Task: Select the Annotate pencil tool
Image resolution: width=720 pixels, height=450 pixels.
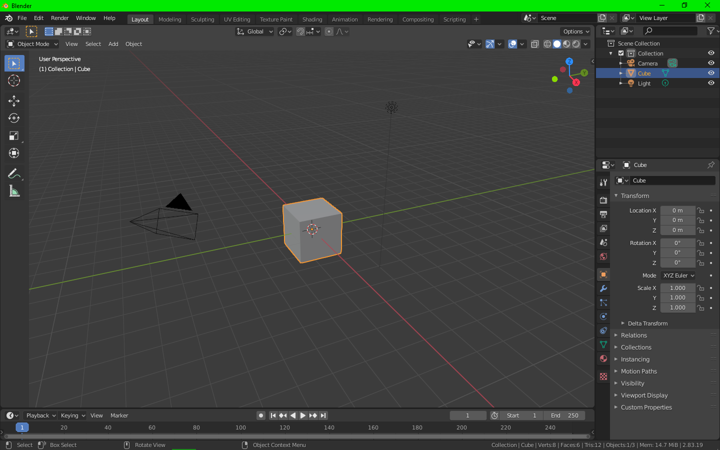Action: (14, 173)
